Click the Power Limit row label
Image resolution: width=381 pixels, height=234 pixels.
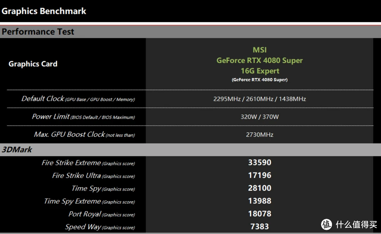(x=83, y=117)
